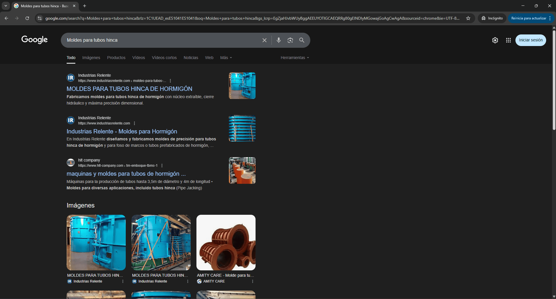Screen dimensions: 556x299
Task: View site information icon in address bar
Action: [40, 18]
